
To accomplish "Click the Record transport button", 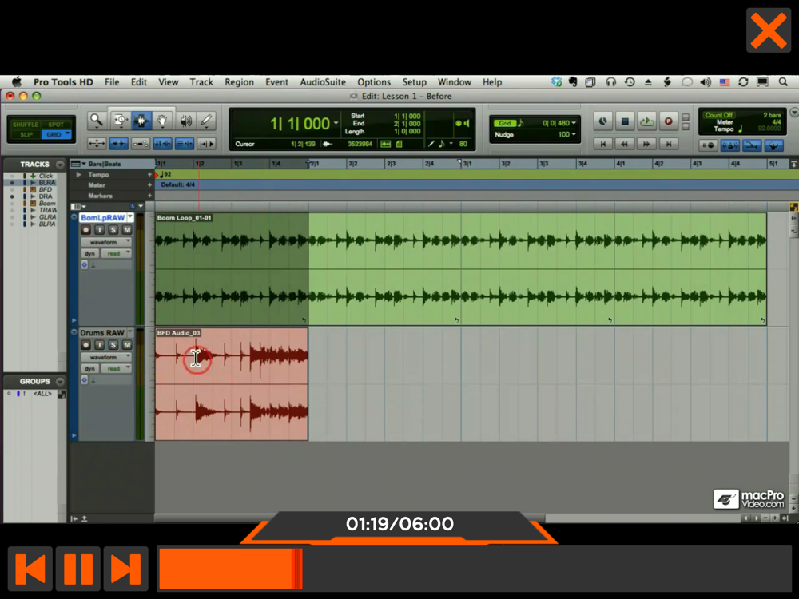I will click(x=668, y=121).
